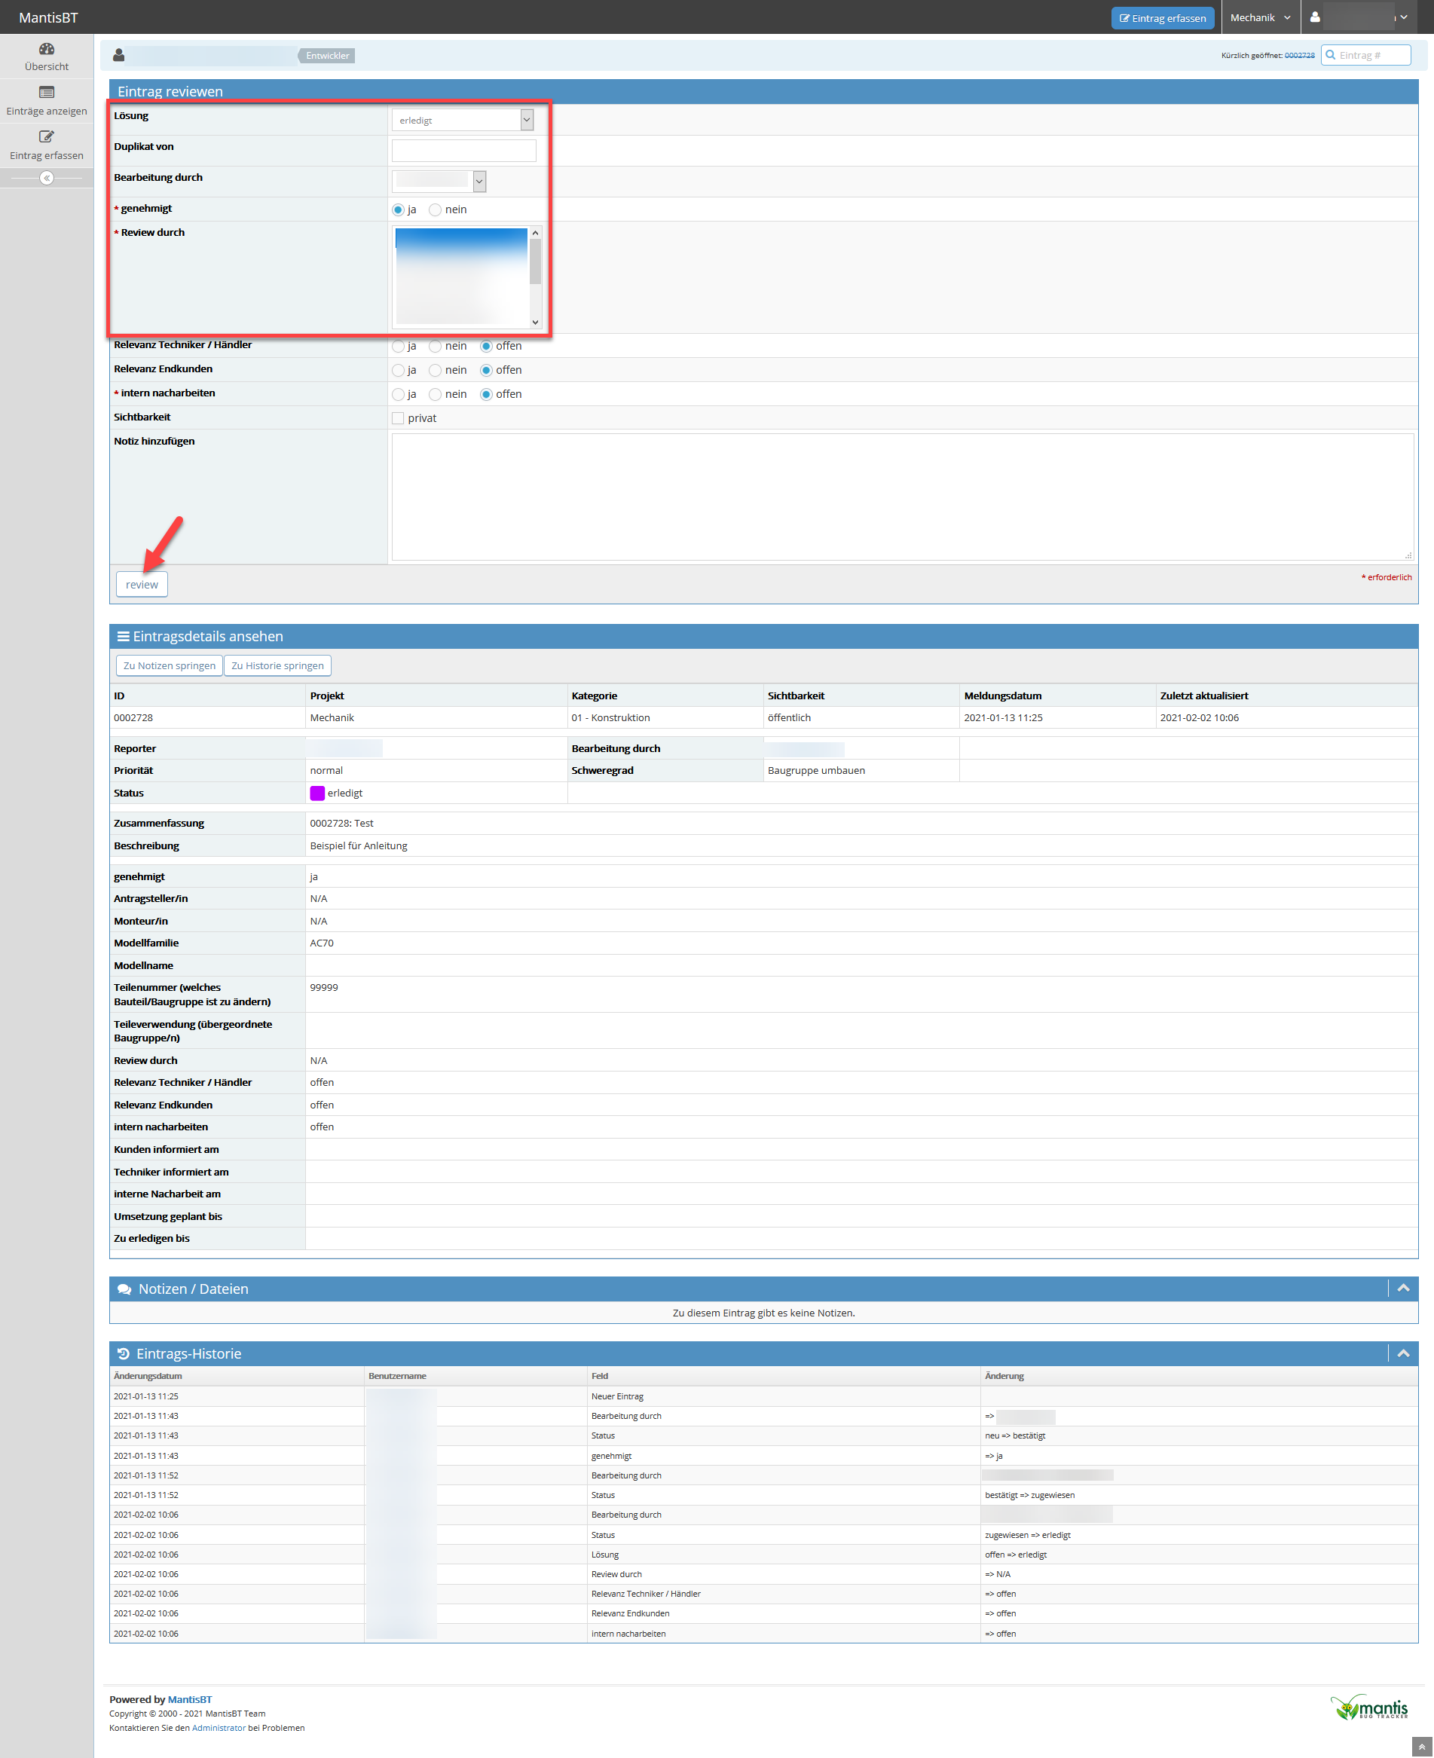
Task: Select "nein" for genehmigt
Action: point(436,209)
